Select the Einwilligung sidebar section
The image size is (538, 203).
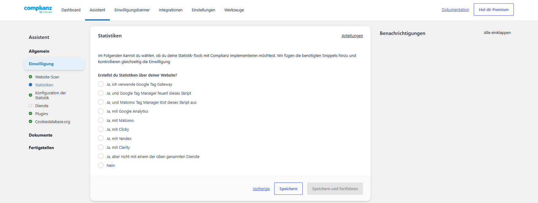point(54,64)
